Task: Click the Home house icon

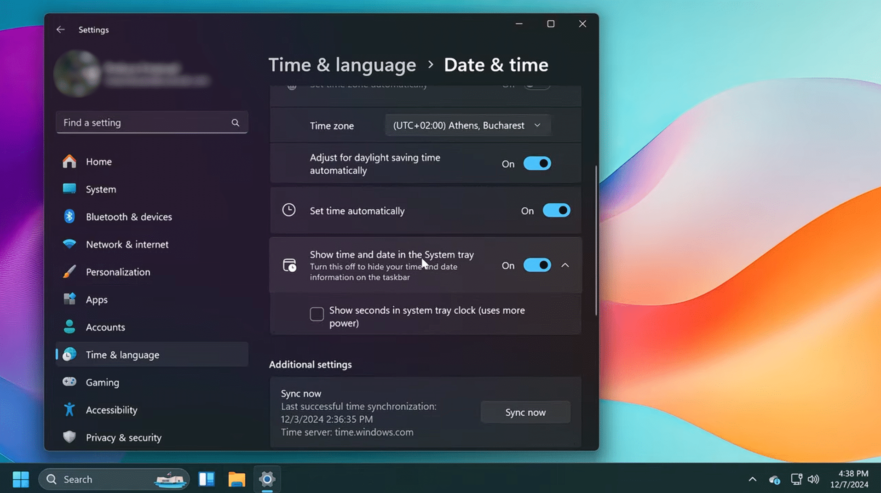Action: [x=69, y=161]
